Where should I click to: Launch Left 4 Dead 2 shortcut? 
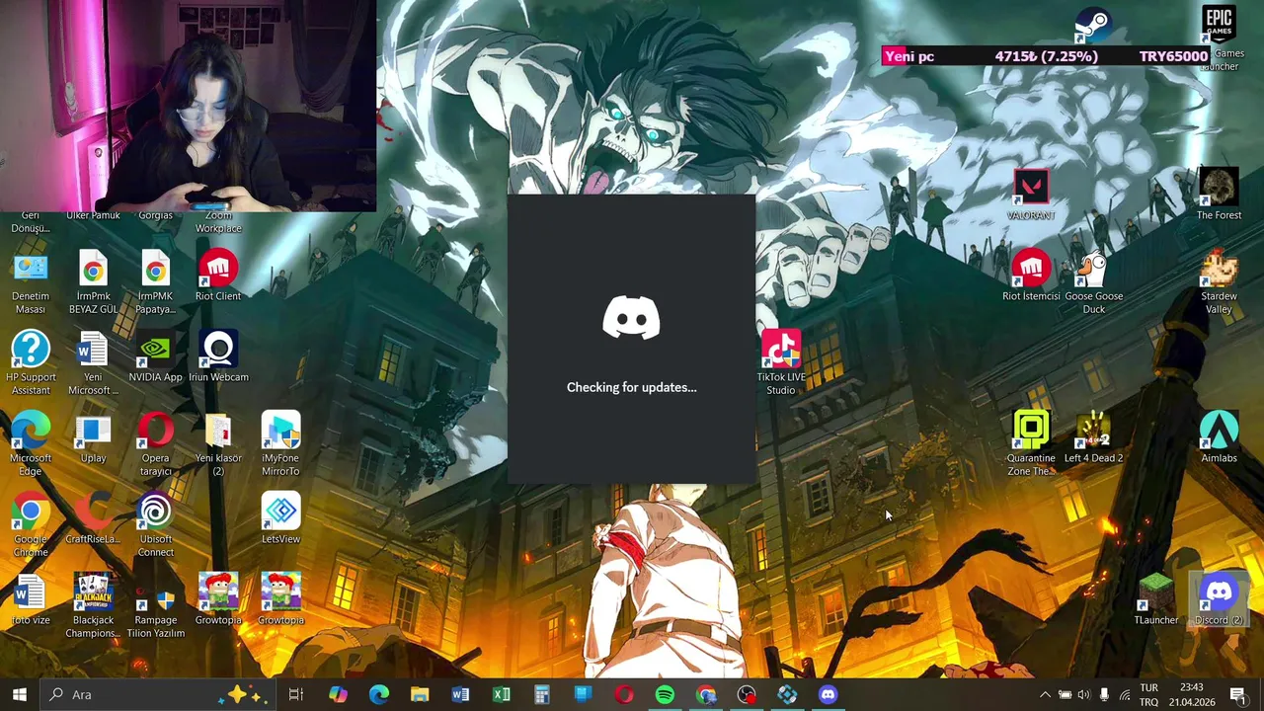coord(1093,437)
